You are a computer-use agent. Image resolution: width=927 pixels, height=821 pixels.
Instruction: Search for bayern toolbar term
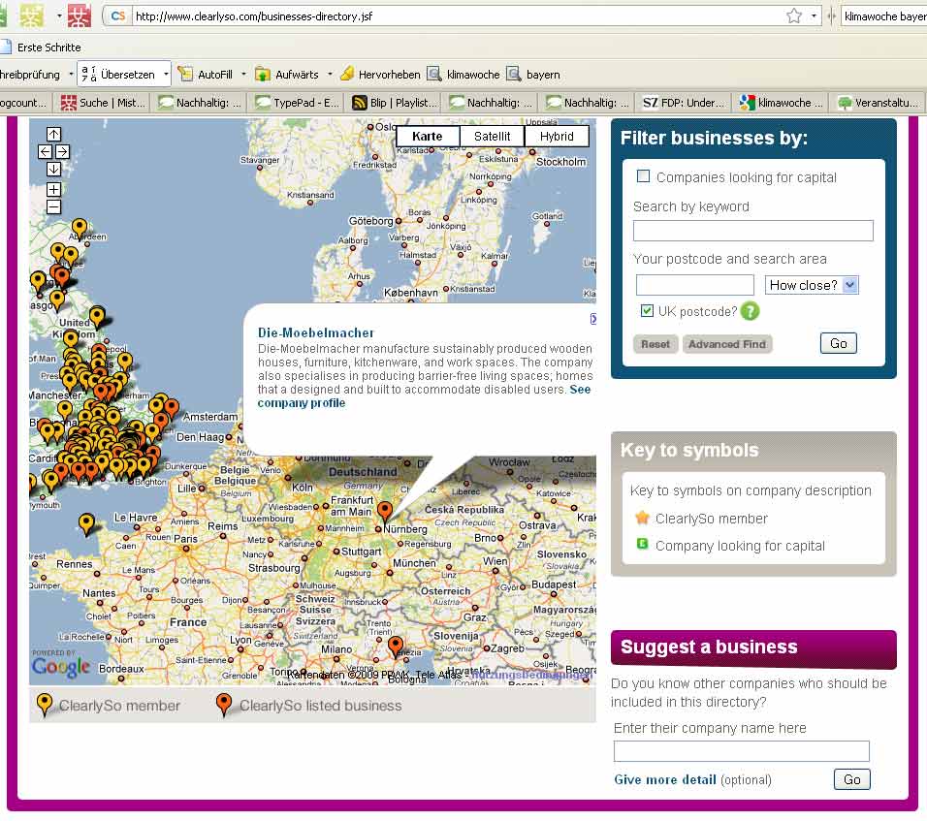click(x=534, y=75)
